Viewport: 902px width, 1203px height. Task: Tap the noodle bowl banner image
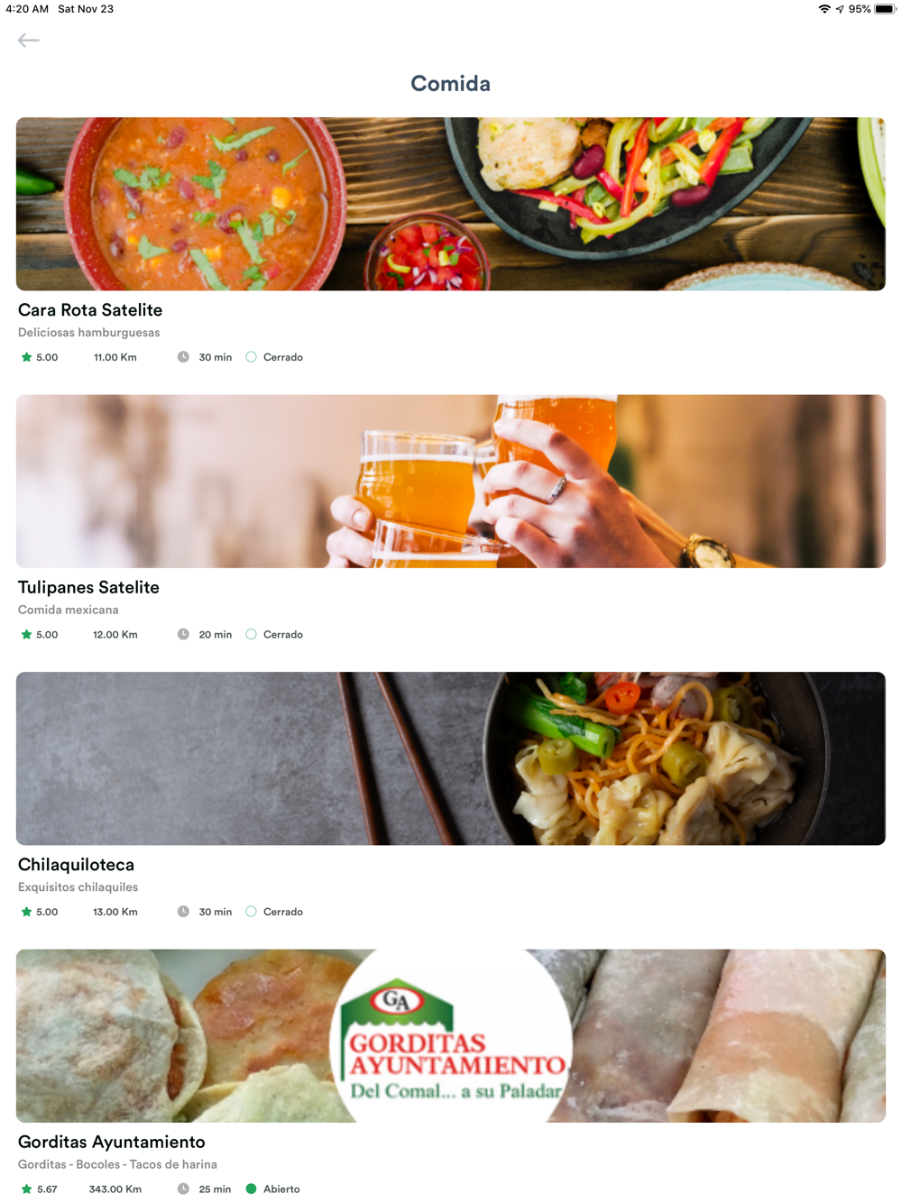[x=451, y=758]
